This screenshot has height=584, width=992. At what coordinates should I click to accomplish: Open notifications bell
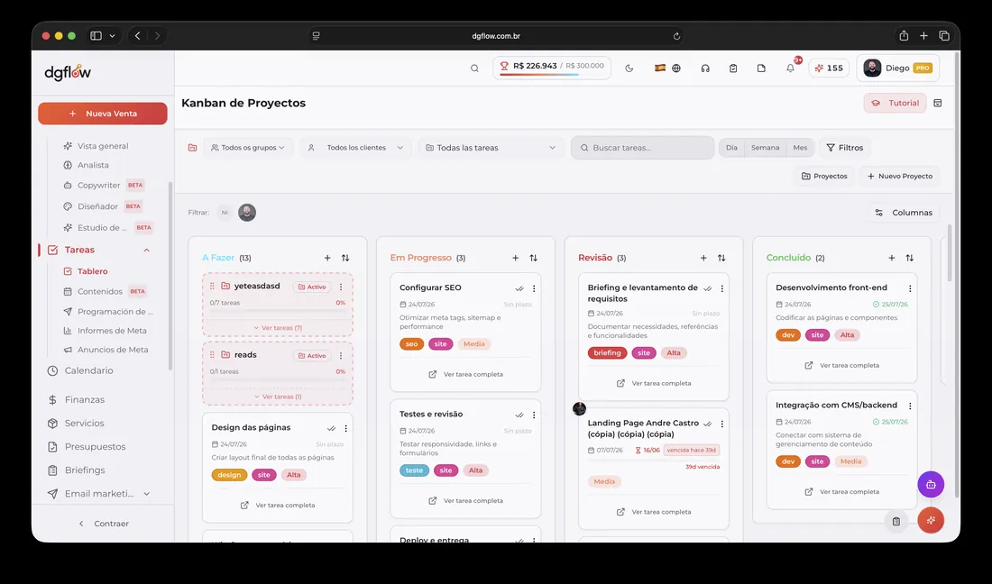(790, 68)
